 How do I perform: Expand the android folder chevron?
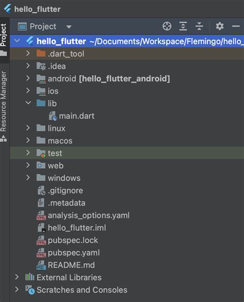click(28, 78)
